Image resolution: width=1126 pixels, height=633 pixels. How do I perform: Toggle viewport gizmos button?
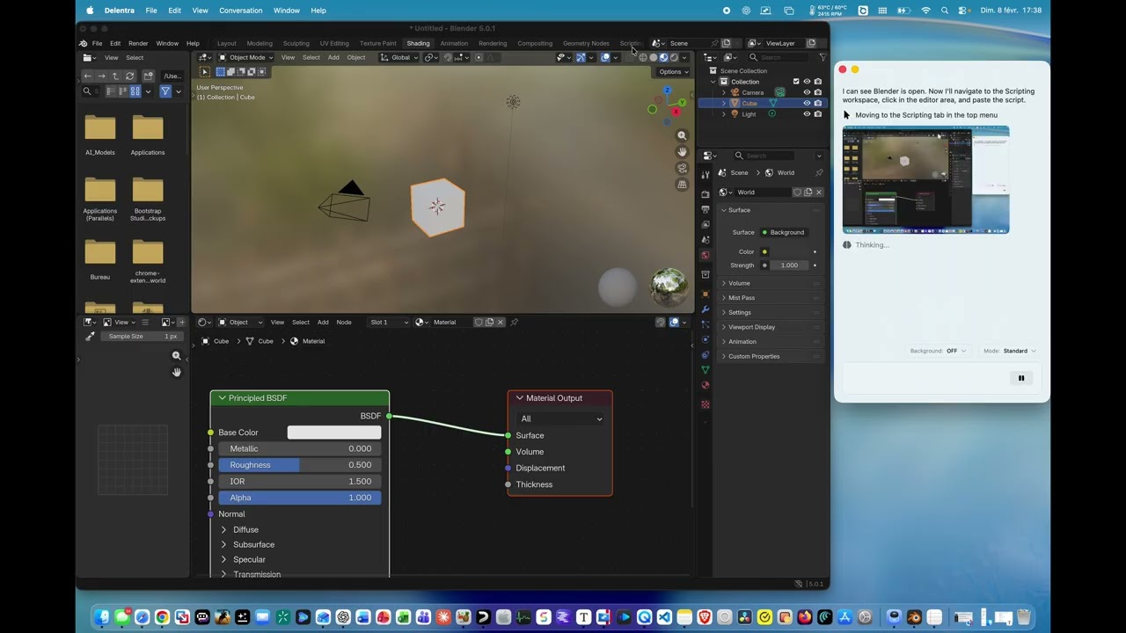point(581,57)
